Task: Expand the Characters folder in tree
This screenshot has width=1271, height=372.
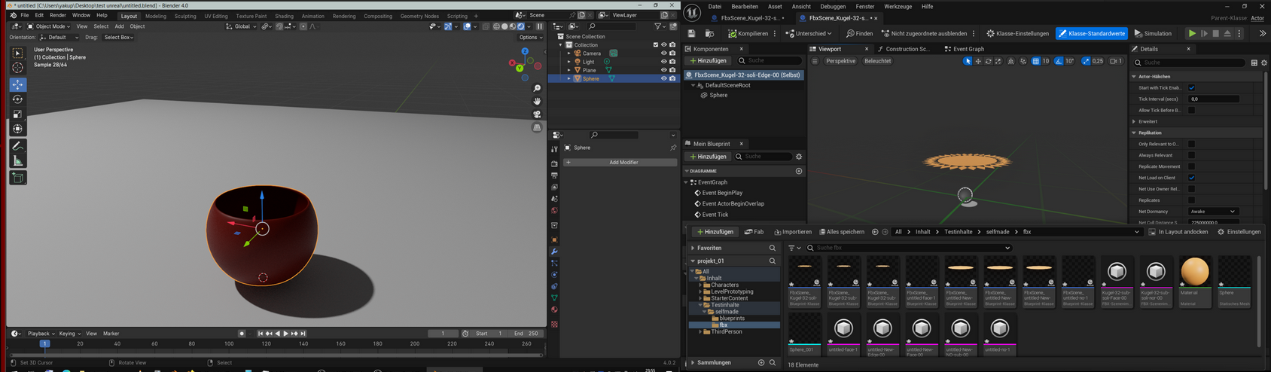Action: coord(700,285)
